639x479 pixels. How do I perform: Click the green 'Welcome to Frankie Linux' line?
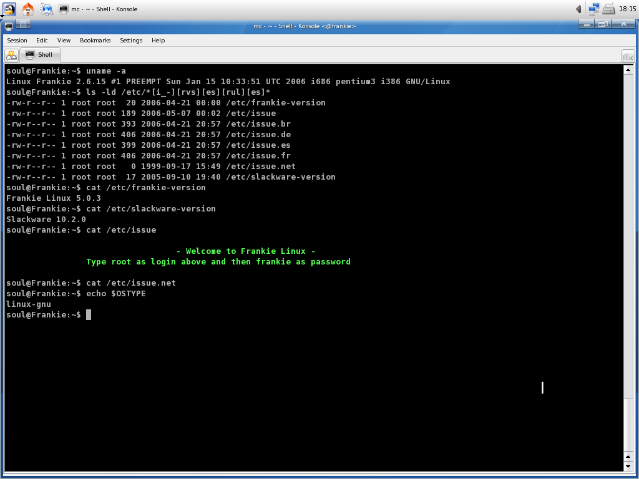coord(246,251)
